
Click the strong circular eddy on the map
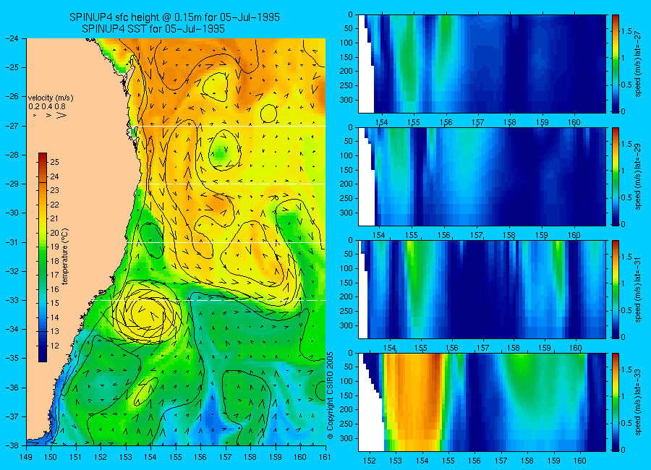pyautogui.click(x=147, y=312)
